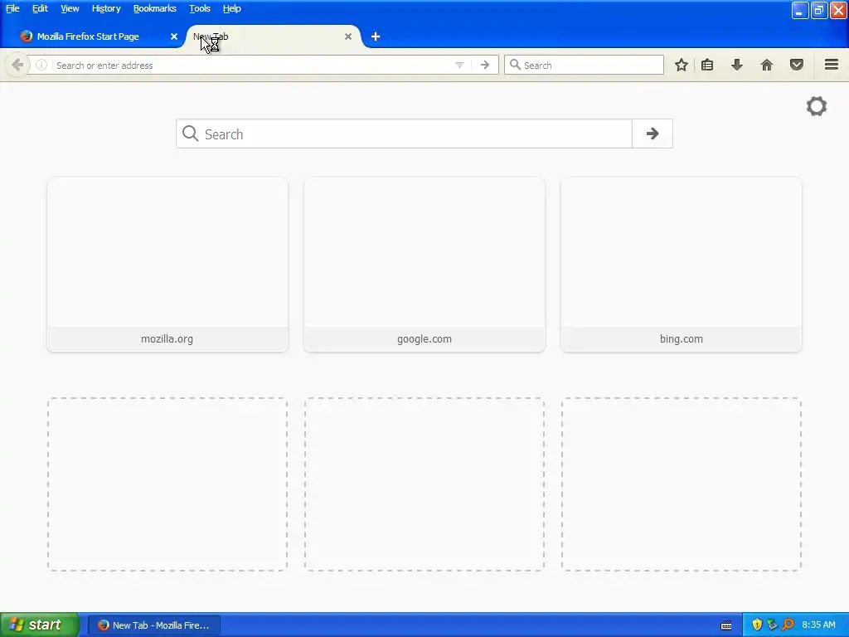Screen dimensions: 849x637
Task: Open the Tools menu
Action: tap(200, 8)
